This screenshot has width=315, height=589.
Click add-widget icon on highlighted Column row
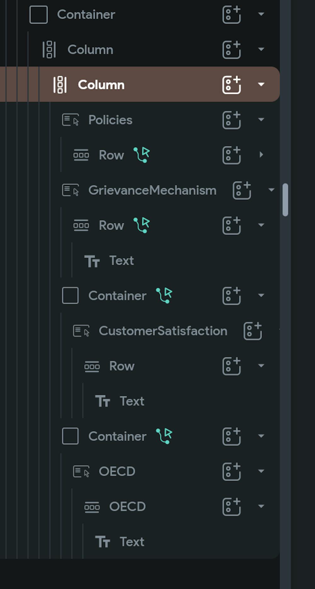[x=232, y=85]
